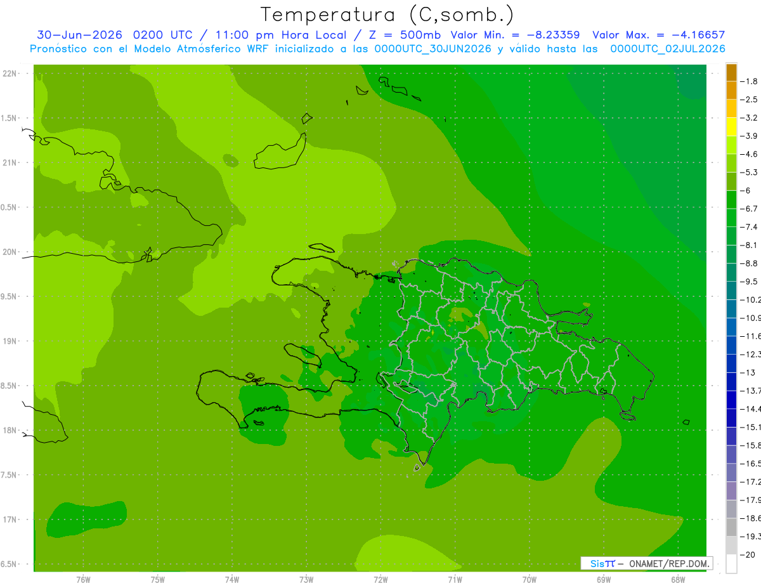Click the '74W' longitude axis label

point(232,579)
